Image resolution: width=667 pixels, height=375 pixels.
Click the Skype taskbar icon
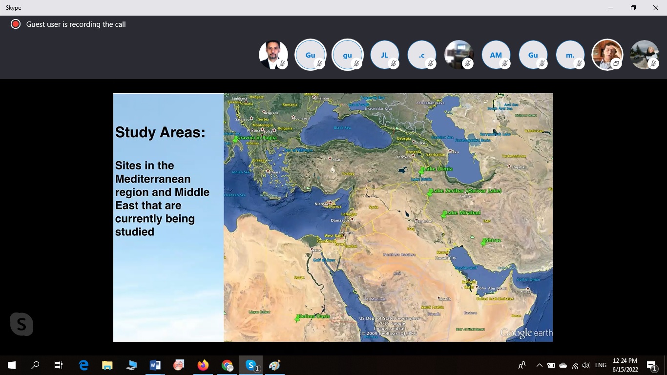pos(251,365)
